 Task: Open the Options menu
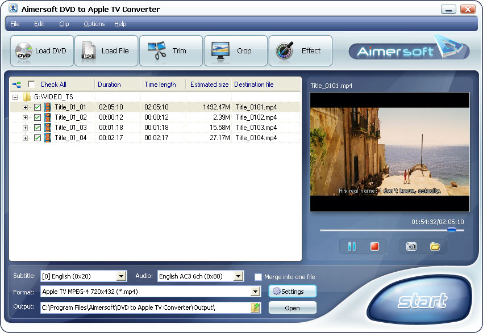click(x=94, y=24)
